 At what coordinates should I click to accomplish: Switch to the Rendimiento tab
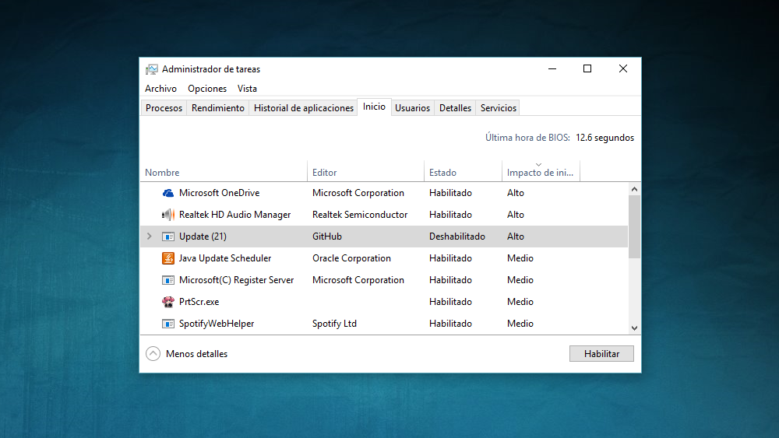point(217,108)
